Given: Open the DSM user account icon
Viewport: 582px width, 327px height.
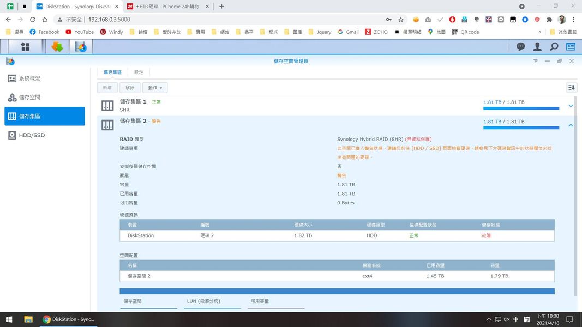Looking at the screenshot, I should point(537,47).
